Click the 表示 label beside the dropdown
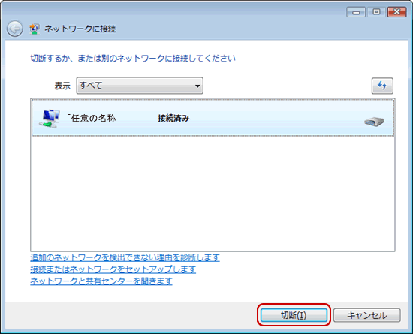413x334 pixels. point(62,86)
